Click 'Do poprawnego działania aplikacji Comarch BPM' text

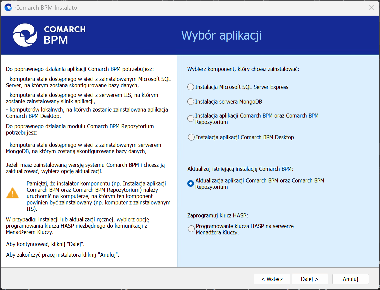[80, 69]
